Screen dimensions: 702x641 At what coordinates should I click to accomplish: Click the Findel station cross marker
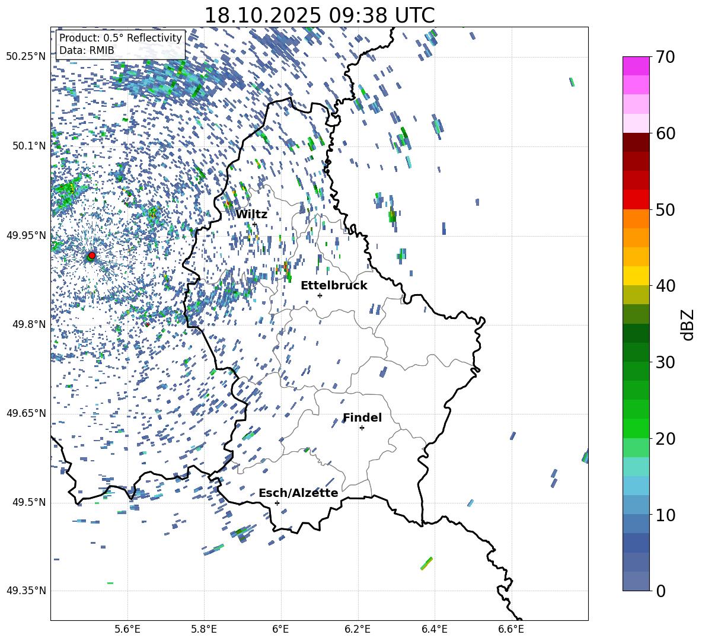click(x=362, y=428)
